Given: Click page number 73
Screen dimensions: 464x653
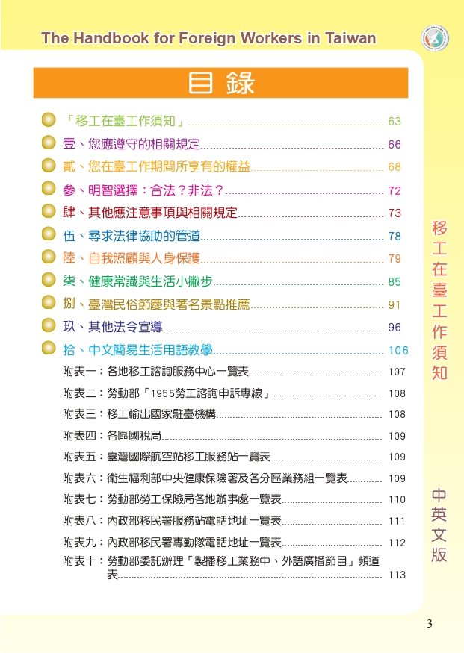Looking at the screenshot, I should [395, 213].
